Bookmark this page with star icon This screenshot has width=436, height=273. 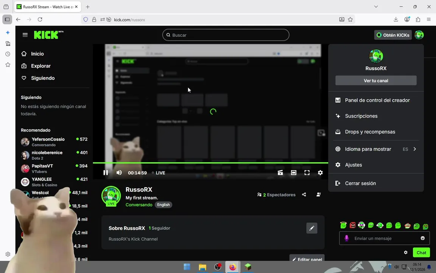350,19
